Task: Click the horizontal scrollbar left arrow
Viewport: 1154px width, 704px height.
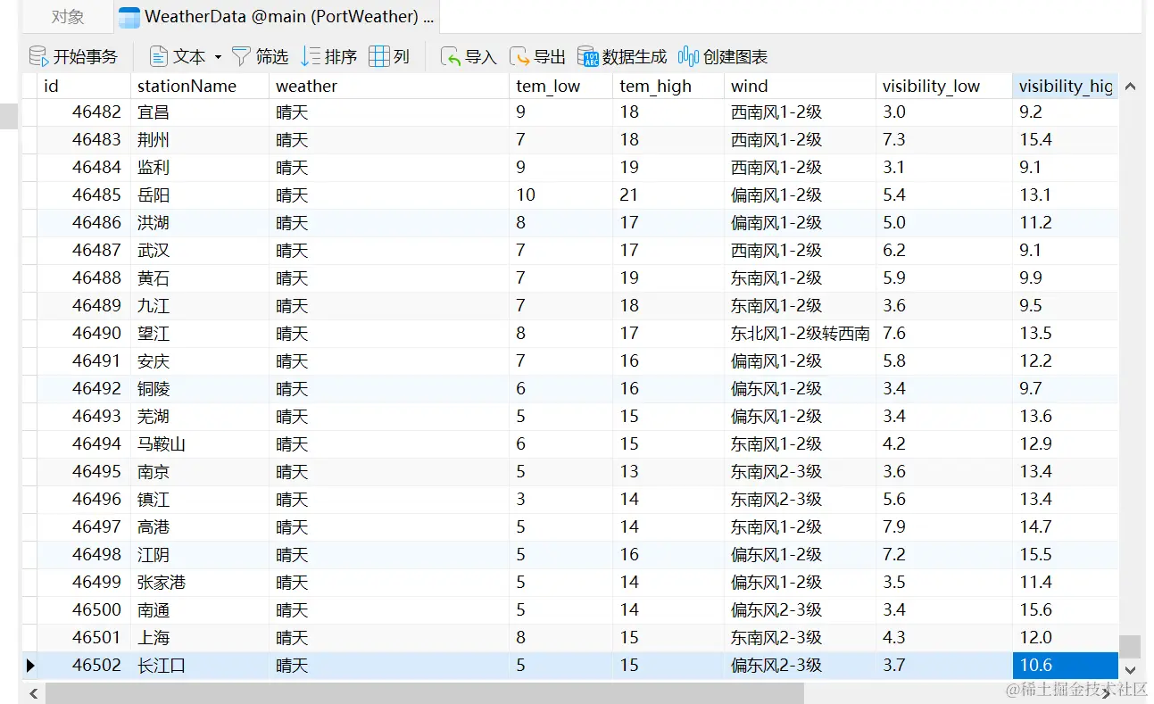Action: [x=33, y=692]
